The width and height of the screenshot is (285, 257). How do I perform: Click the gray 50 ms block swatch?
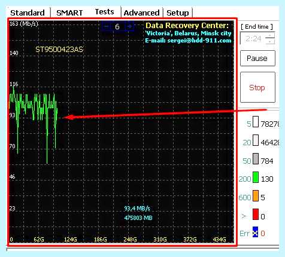256,159
